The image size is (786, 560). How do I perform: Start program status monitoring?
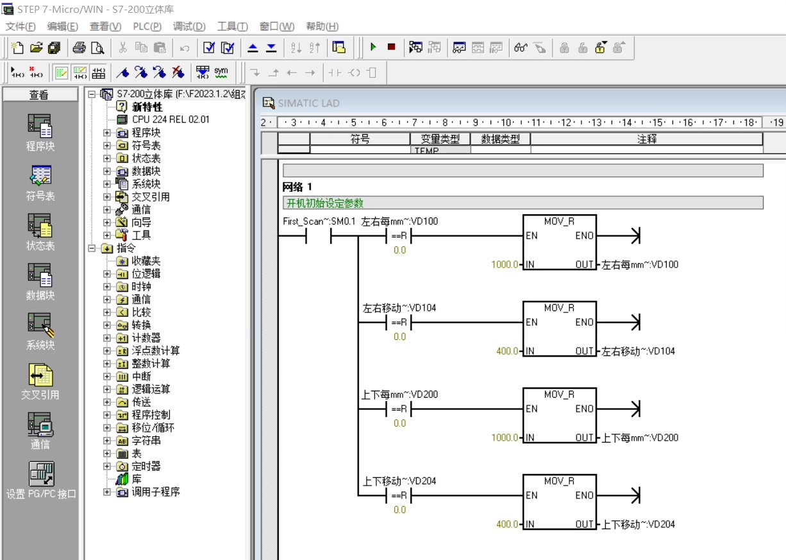[416, 47]
